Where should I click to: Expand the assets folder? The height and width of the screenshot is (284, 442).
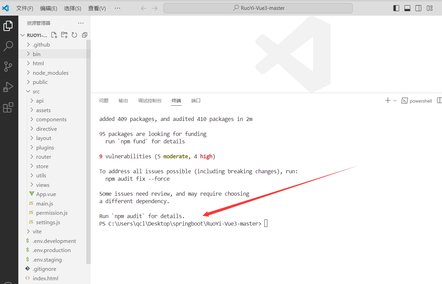pos(54,110)
